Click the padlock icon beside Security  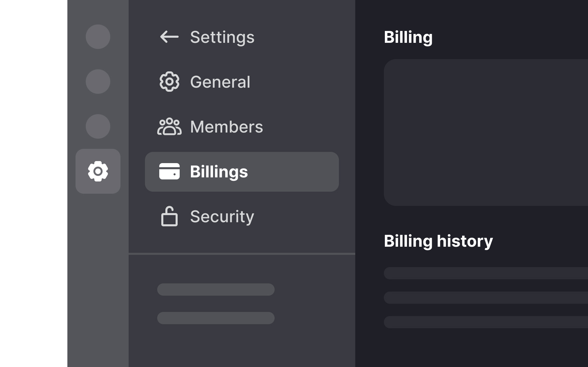pos(169,216)
